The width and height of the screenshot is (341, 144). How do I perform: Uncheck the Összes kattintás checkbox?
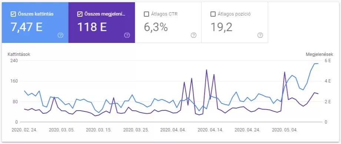pyautogui.click(x=13, y=14)
